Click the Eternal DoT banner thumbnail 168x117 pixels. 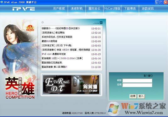click(x=71, y=85)
